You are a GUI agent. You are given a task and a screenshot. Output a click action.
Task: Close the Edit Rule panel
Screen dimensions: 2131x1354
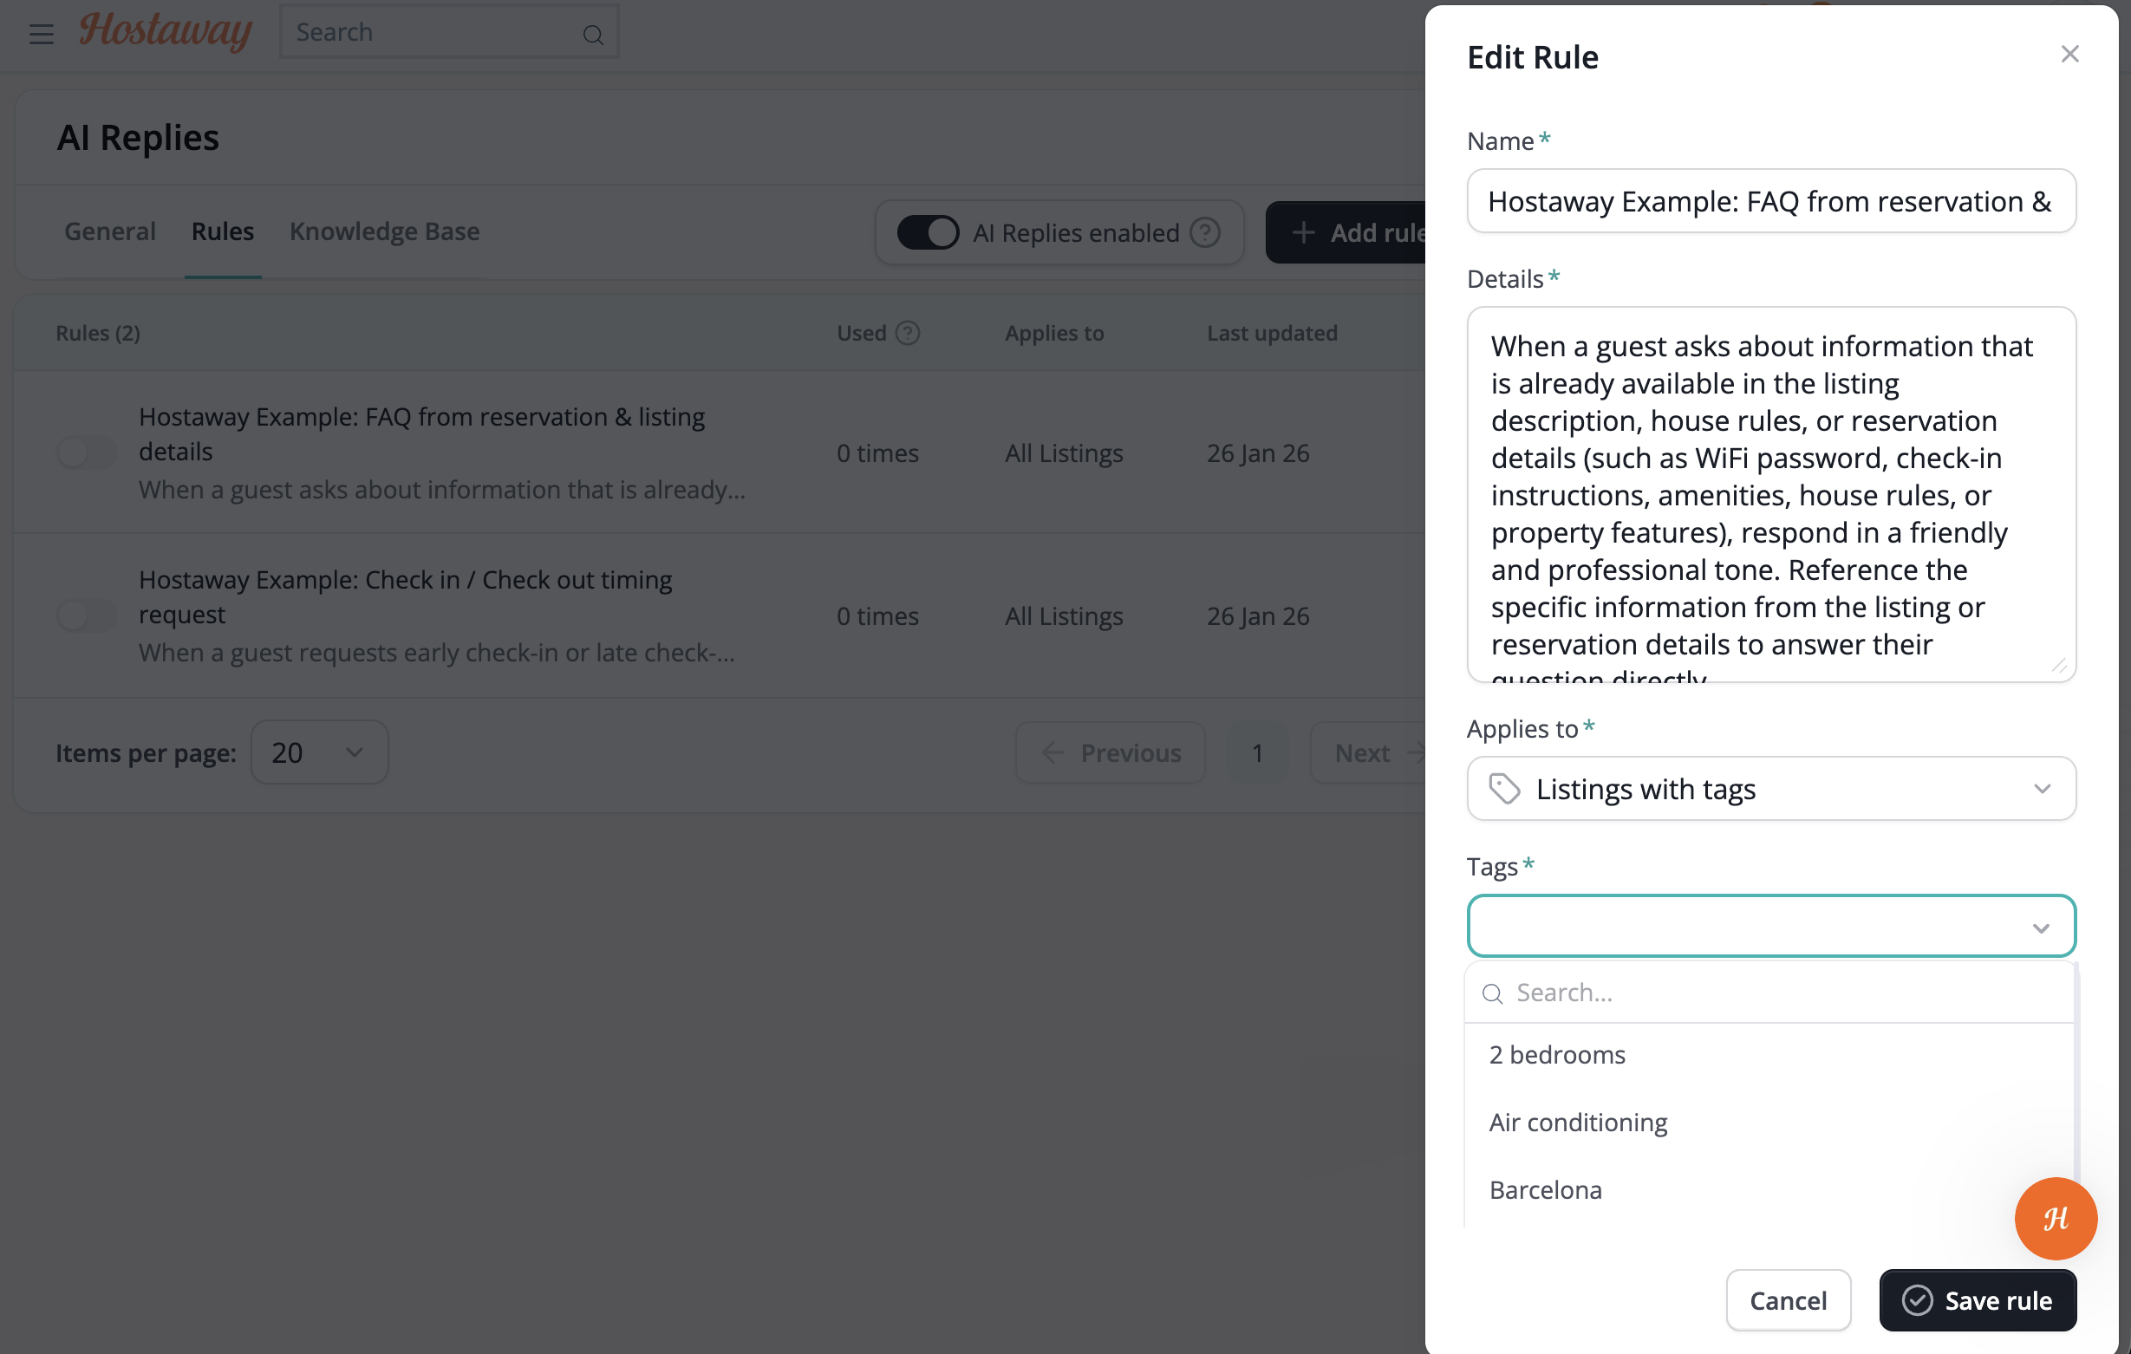2069,54
